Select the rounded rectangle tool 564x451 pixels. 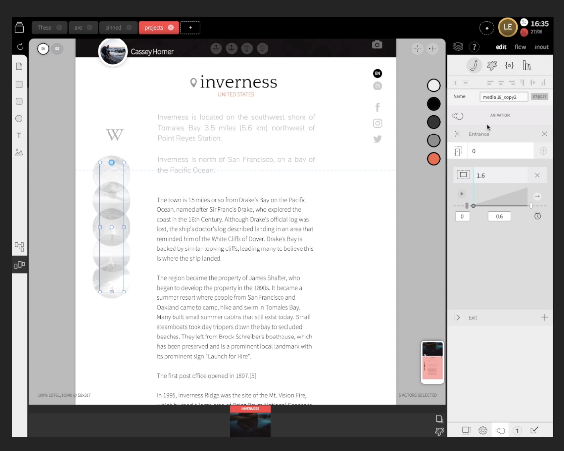click(20, 102)
